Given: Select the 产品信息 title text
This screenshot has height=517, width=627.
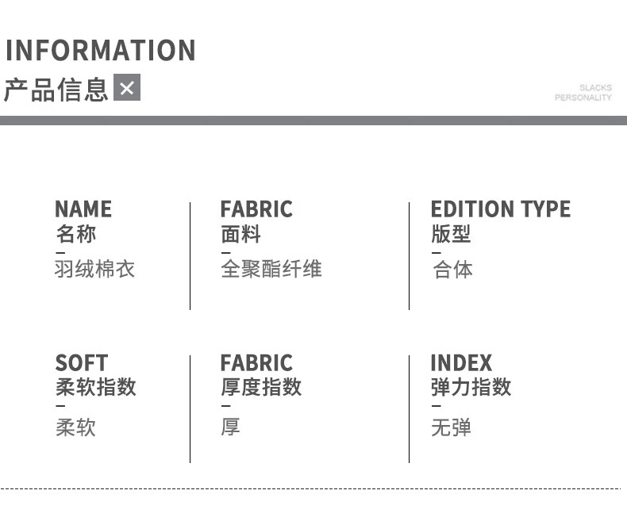Looking at the screenshot, I should 56,90.
